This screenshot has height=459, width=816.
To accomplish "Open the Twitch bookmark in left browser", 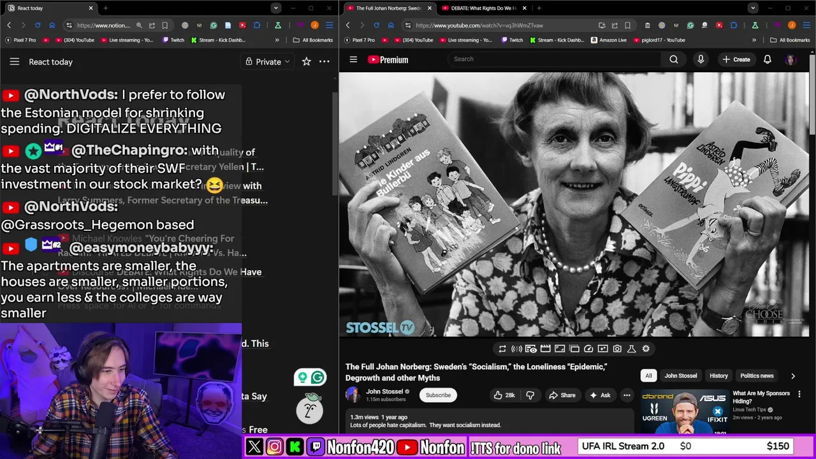I will (173, 40).
